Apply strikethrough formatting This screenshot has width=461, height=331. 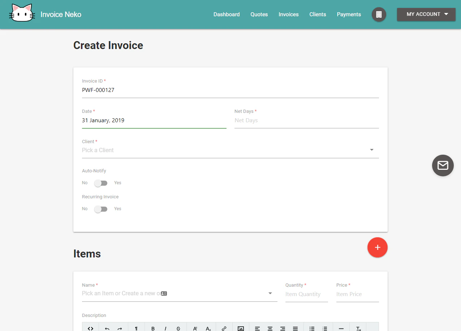(x=178, y=328)
